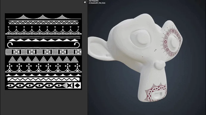Select the crosshatched scallop strip at the top
The width and height of the screenshot is (206, 115).
[x=43, y=17]
